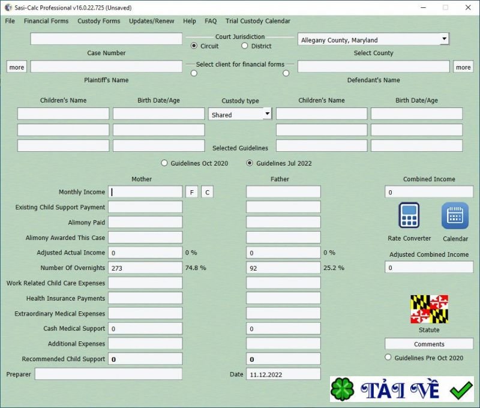Click Mother's Alimony Awarded This Case field
480x408 pixels.
pyautogui.click(x=145, y=237)
